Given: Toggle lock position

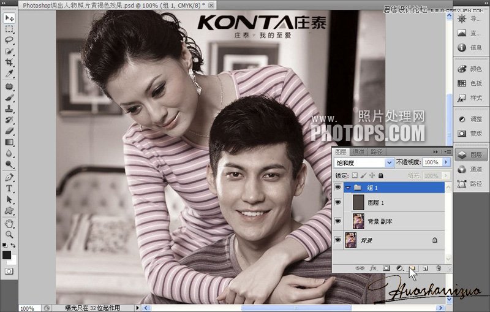Looking at the screenshot, I should point(372,175).
